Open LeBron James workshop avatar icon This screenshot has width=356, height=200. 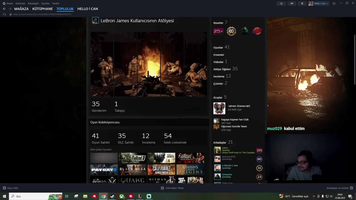pyautogui.click(x=95, y=21)
